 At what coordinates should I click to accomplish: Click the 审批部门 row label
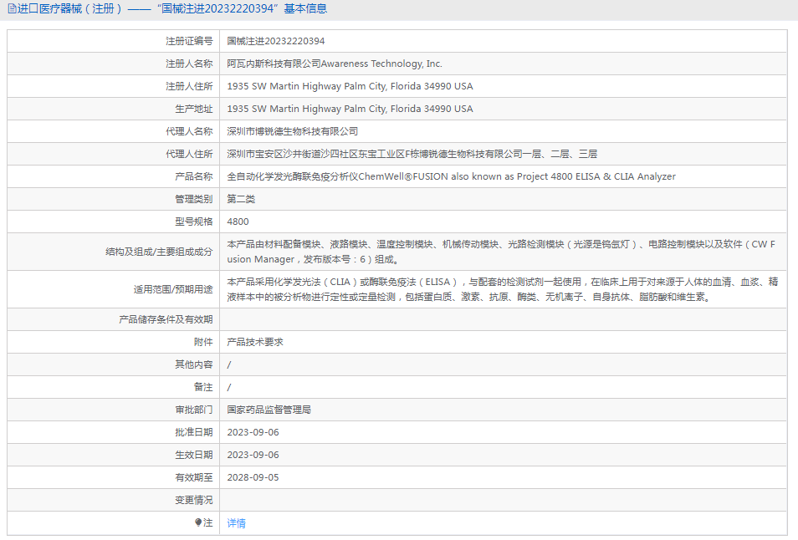[194, 410]
